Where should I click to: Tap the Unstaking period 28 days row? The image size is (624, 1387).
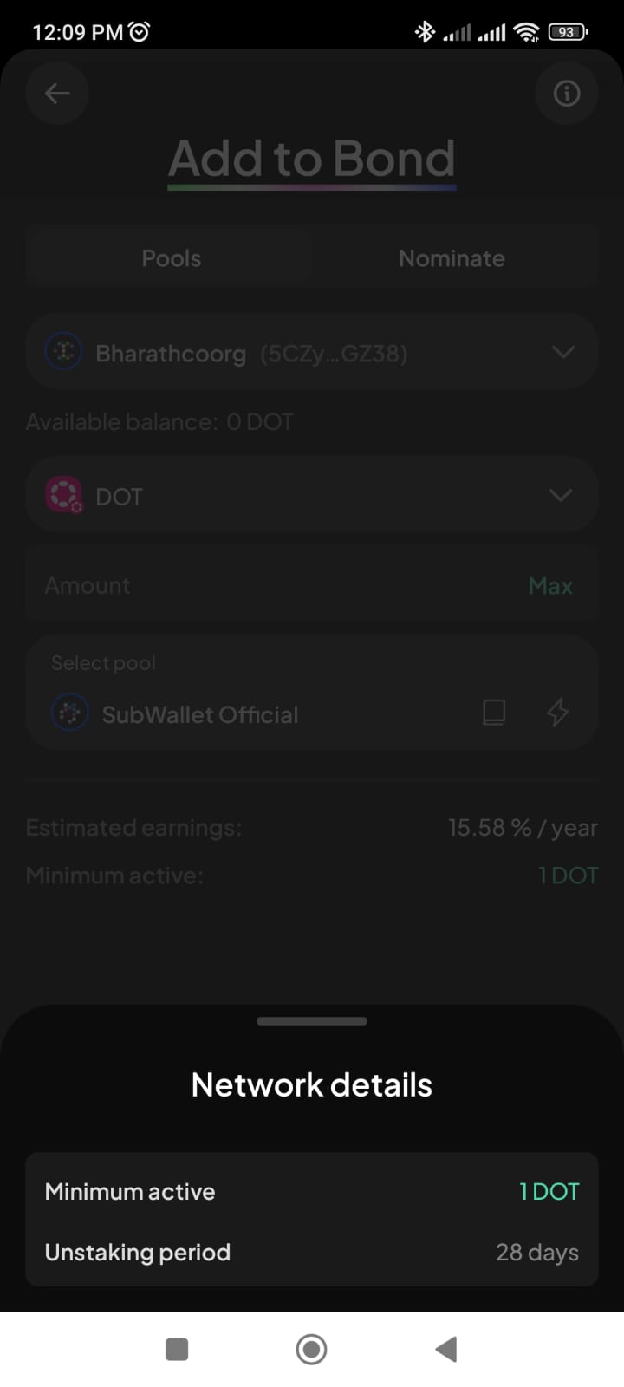click(x=312, y=1252)
